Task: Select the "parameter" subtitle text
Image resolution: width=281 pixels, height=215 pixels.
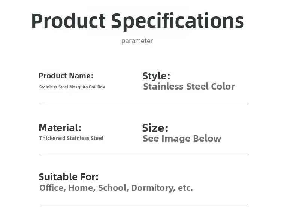Action: coord(137,41)
